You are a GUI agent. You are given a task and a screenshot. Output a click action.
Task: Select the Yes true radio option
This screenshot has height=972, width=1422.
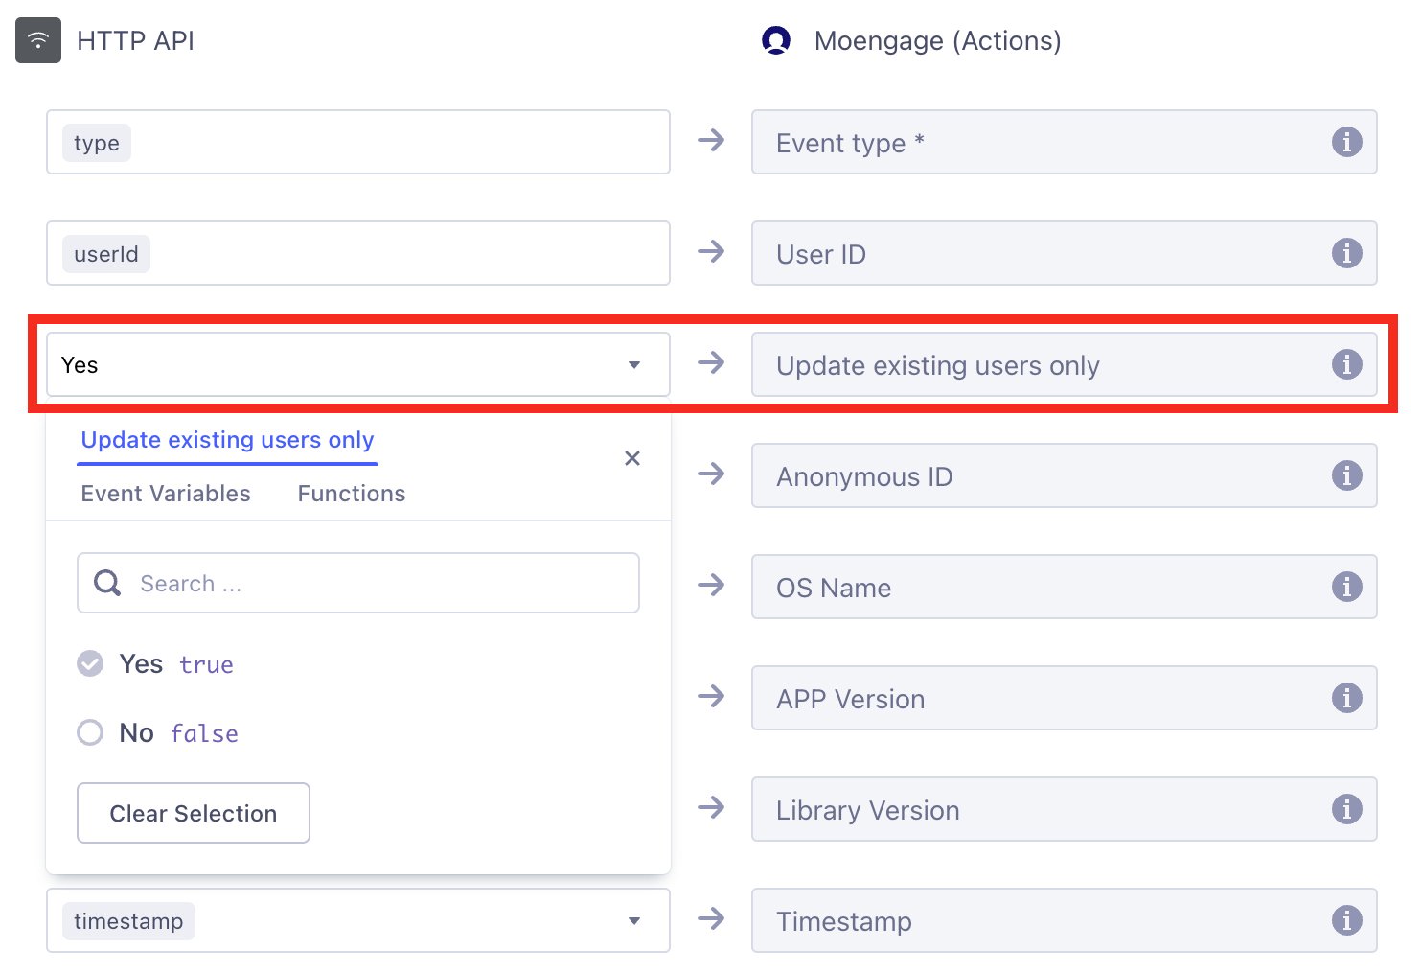(x=90, y=663)
